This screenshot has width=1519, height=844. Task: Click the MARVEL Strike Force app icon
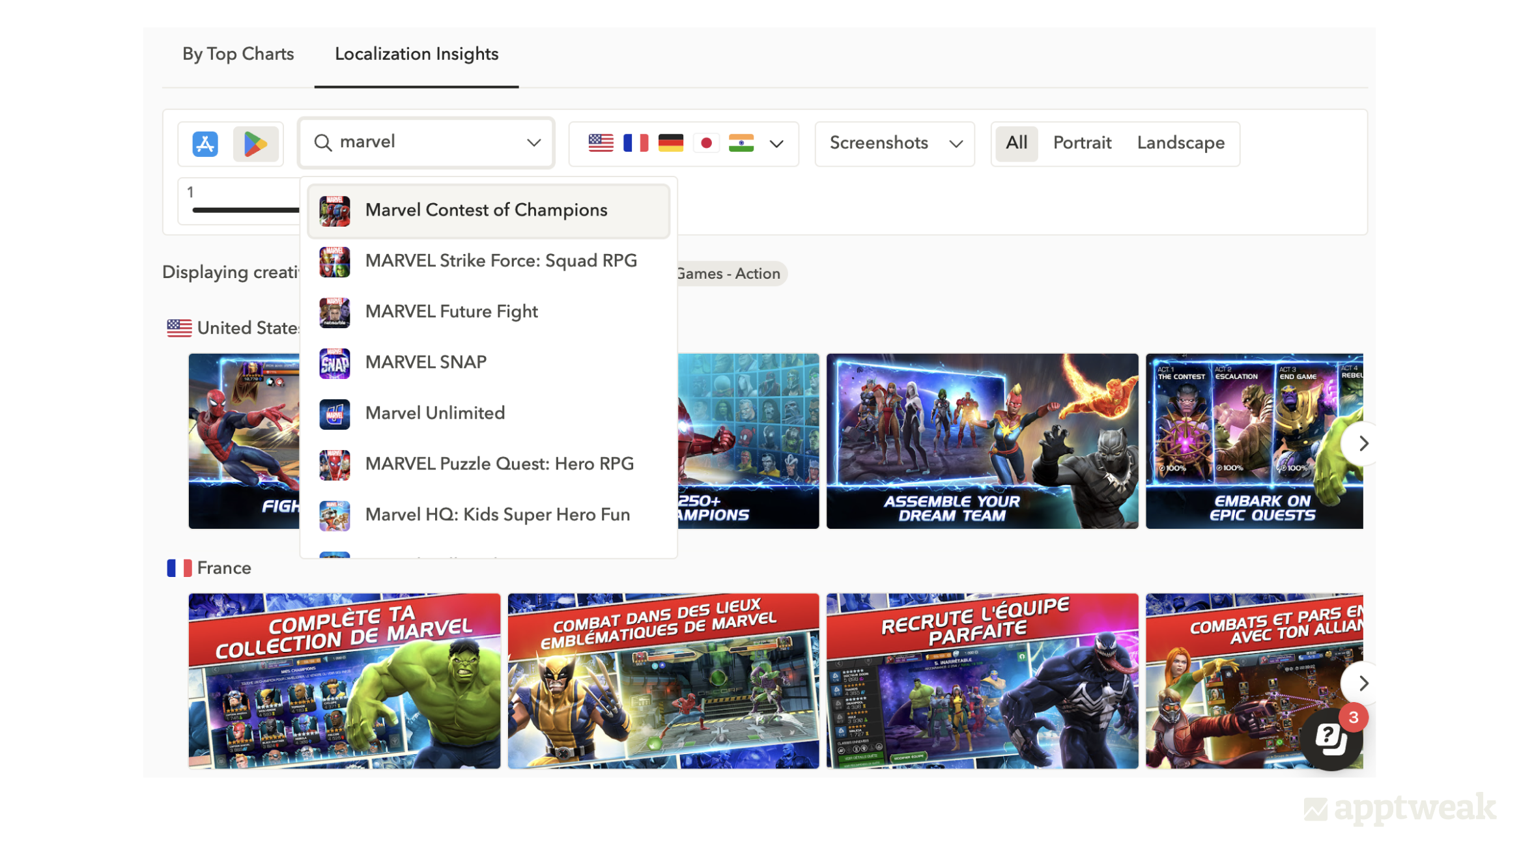point(334,262)
